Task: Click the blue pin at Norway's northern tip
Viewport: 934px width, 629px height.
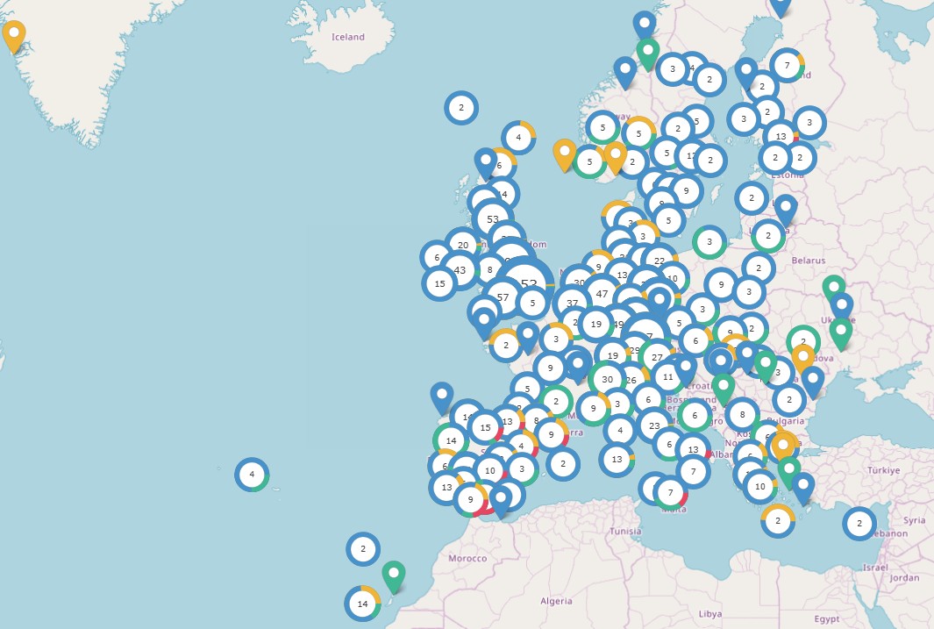Action: pos(645,25)
